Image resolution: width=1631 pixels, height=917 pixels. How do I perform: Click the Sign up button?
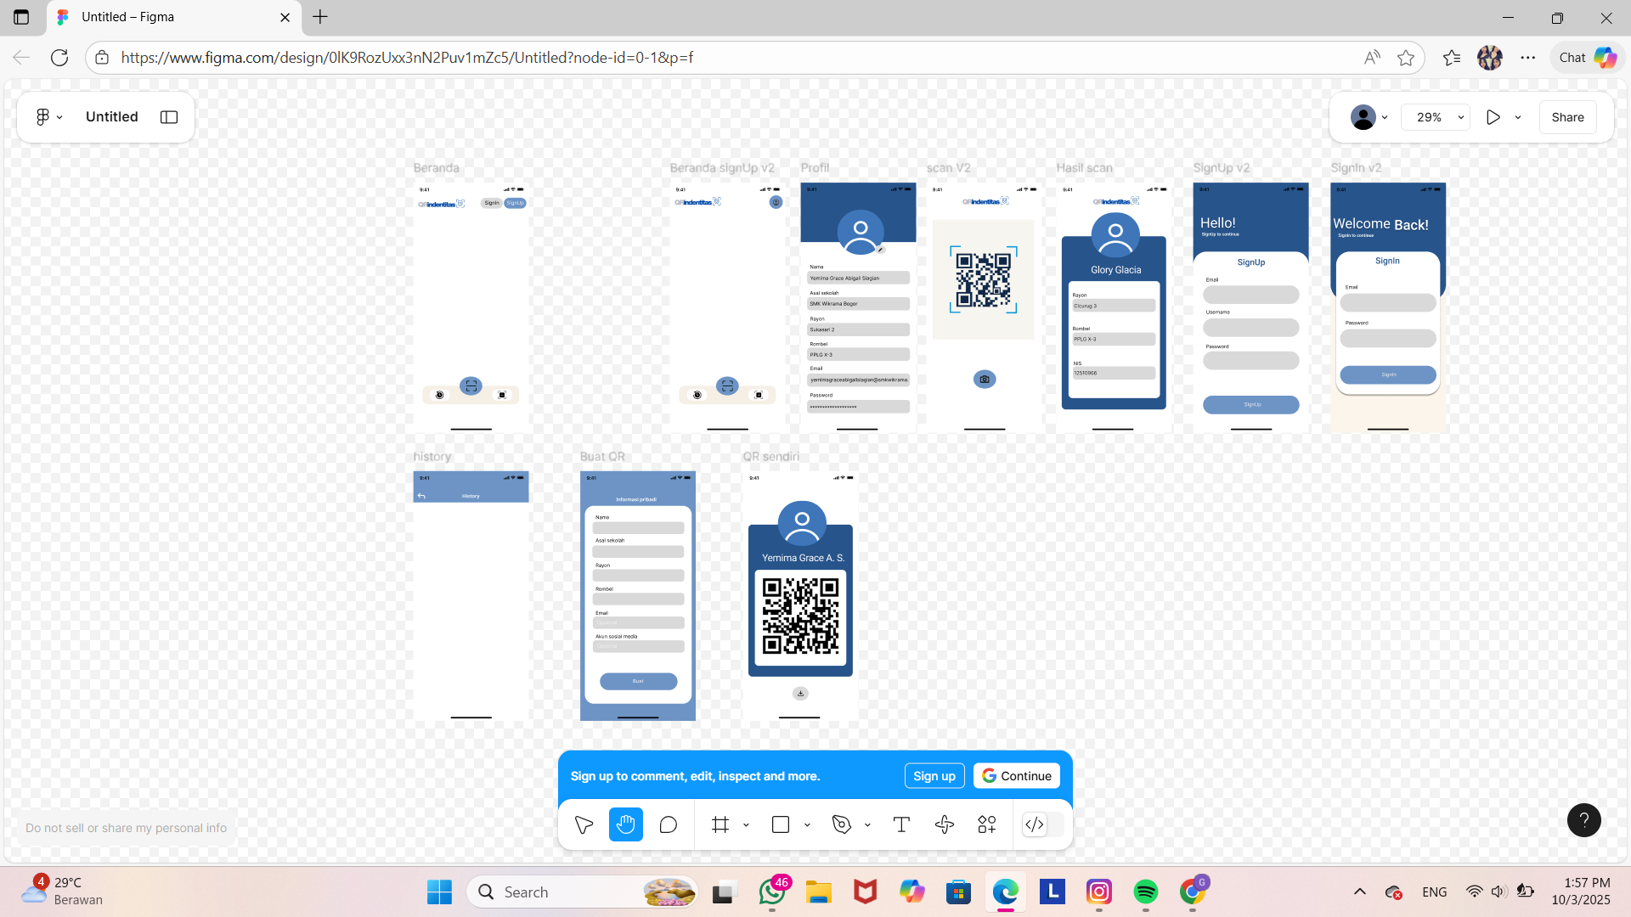coord(934,776)
